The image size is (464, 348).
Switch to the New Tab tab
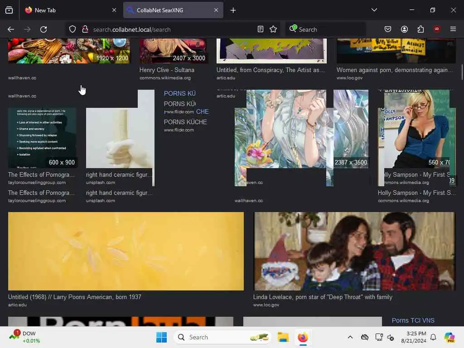(x=70, y=10)
